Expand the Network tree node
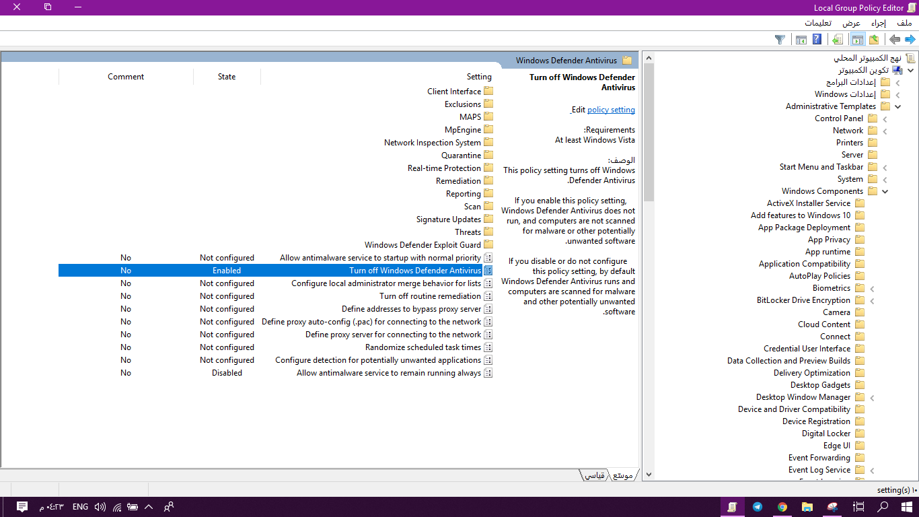The image size is (919, 517). (x=885, y=131)
